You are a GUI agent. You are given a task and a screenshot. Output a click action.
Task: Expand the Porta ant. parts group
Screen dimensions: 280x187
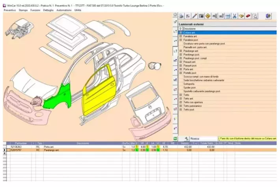point(181,69)
